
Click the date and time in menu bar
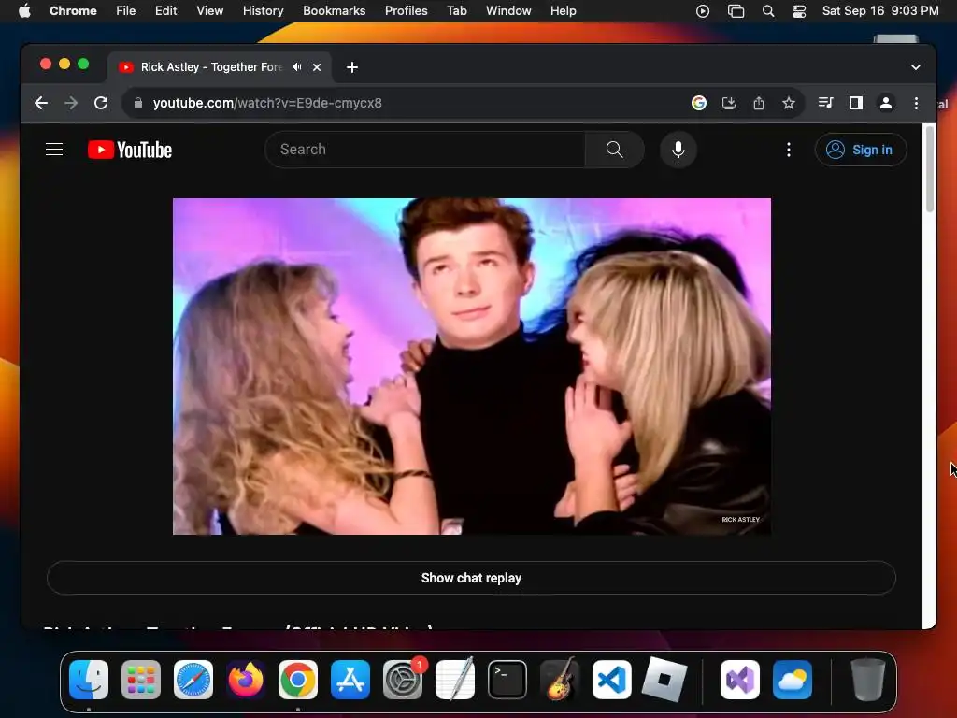(880, 11)
